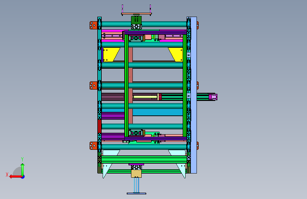
Task: Select the middle-left orange mounting bracket
Action: coord(93,85)
